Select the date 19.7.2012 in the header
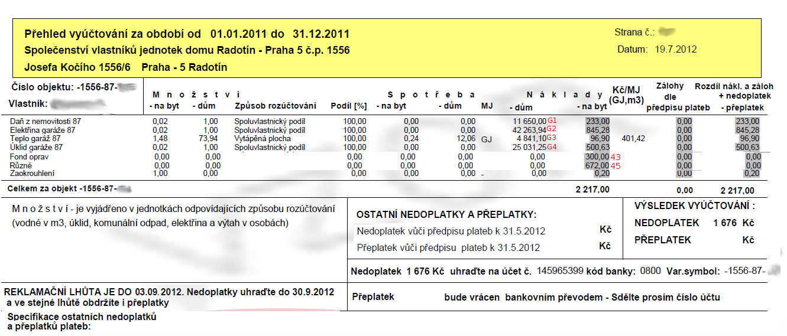This screenshot has height=336, width=787. coord(676,50)
